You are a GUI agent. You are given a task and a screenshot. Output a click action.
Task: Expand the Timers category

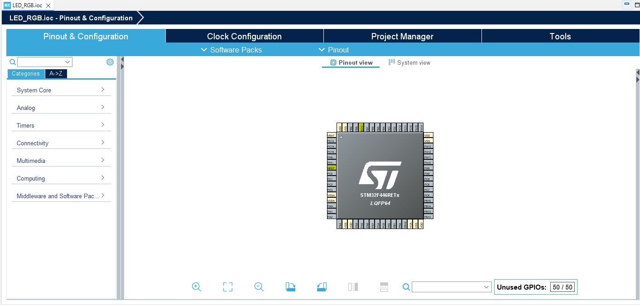point(61,125)
